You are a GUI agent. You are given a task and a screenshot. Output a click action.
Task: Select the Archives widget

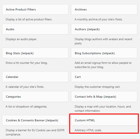[x=104, y=10]
